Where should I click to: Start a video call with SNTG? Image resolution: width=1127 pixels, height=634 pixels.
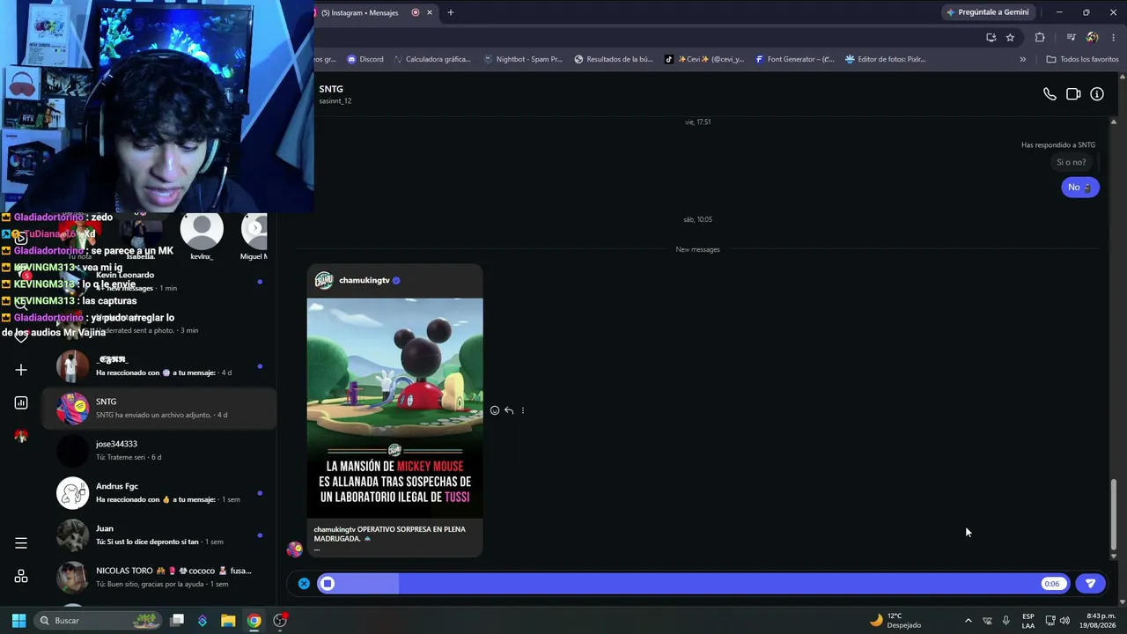click(1073, 94)
